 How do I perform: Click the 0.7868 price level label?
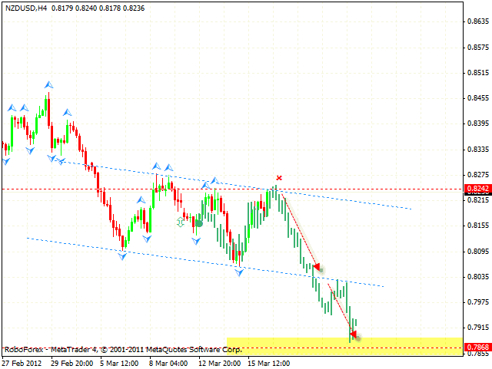477,348
